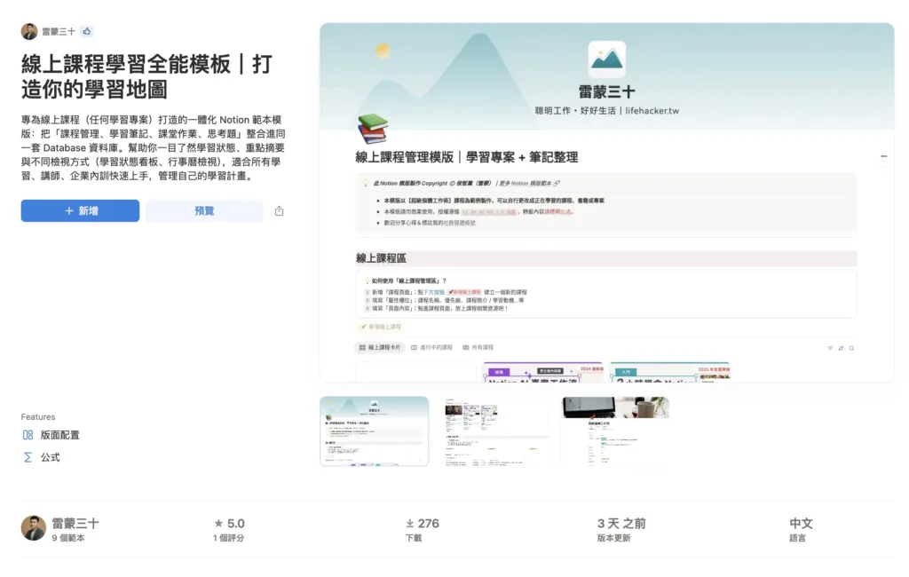Select the first template preview thumbnail
Screen dimensions: 909x577
point(374,431)
